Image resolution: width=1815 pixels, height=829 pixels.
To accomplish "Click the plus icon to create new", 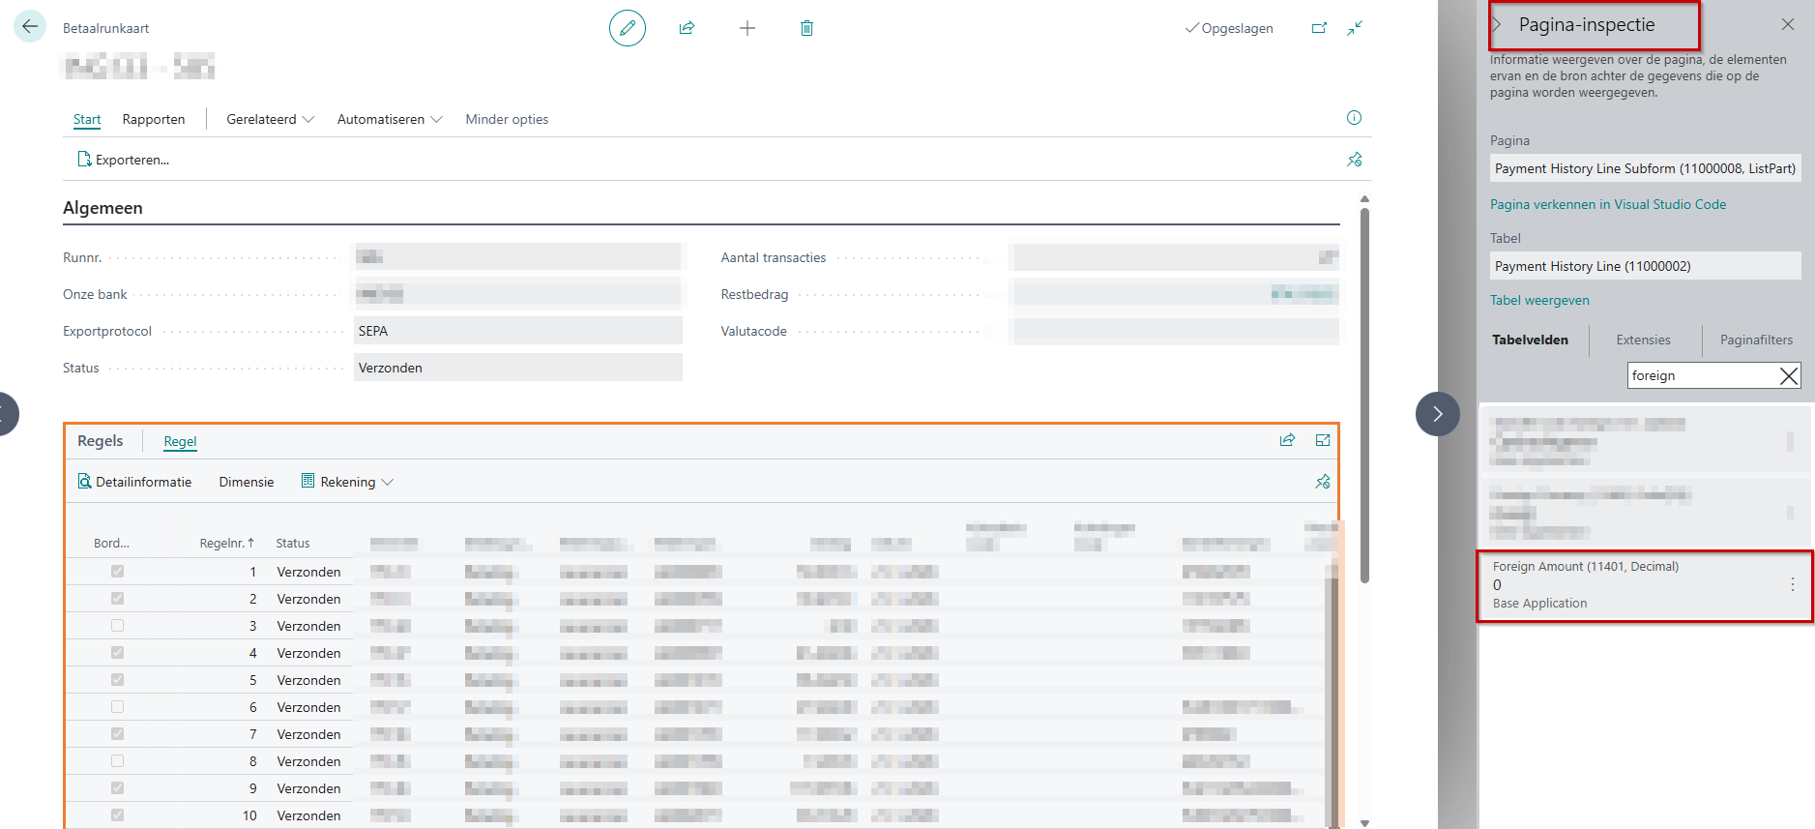I will (x=746, y=28).
